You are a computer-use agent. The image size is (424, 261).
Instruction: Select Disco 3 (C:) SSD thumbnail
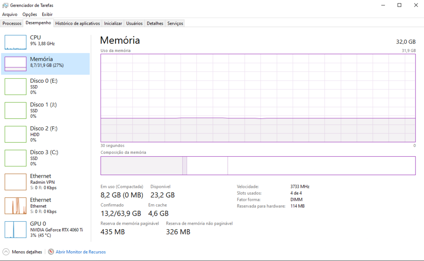coord(15,158)
